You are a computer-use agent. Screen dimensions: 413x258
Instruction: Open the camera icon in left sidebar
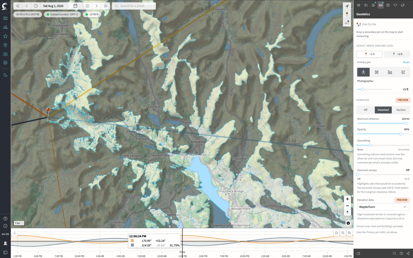click(5, 54)
